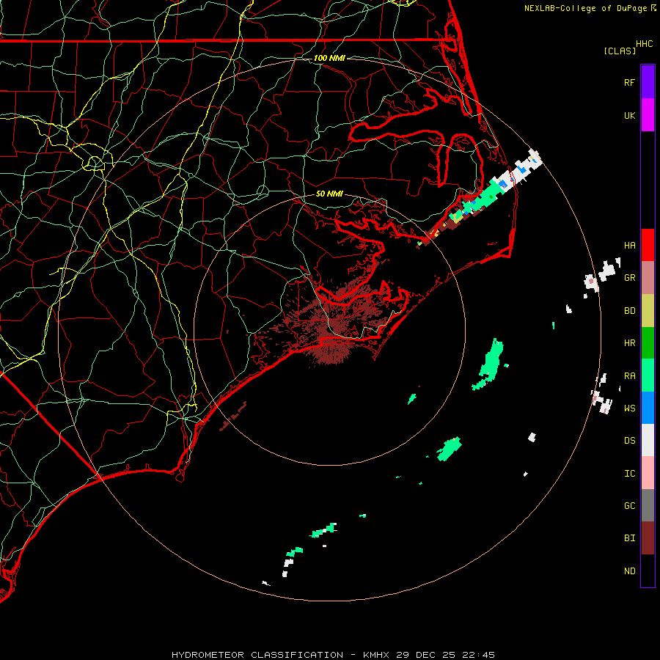
Task: Click the HA red legend swatch
Action: (648, 245)
